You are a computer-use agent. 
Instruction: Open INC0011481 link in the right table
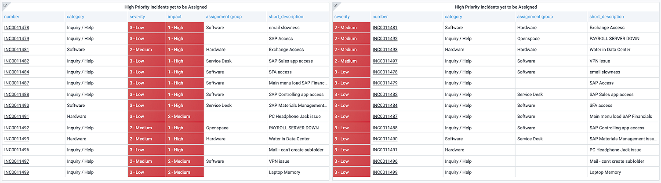coord(385,28)
